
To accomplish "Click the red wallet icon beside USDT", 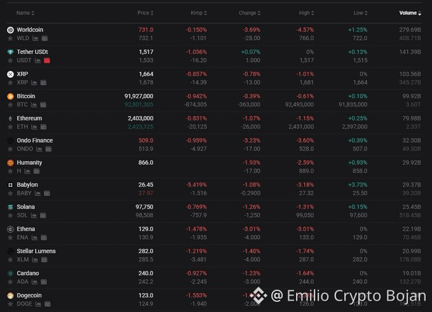I will coord(47,60).
